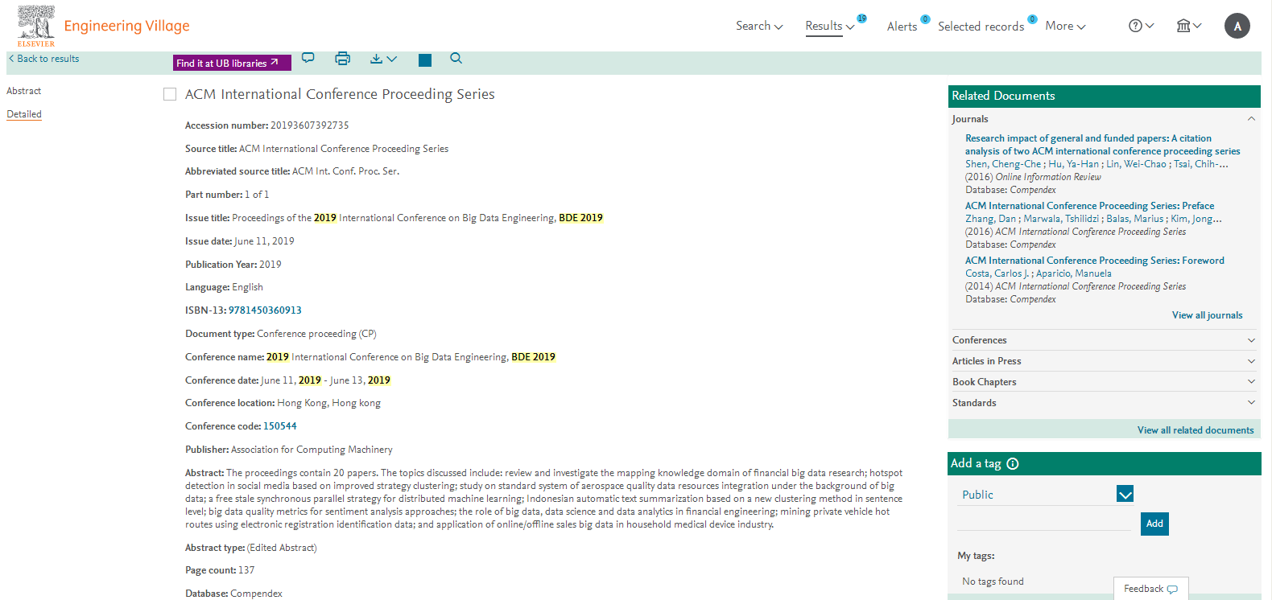Open Alerts in the top navigation
The width and height of the screenshot is (1272, 600).
[902, 27]
